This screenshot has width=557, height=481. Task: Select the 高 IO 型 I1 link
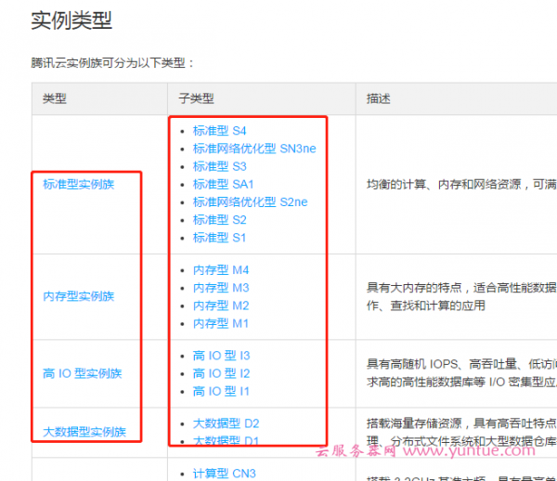(x=221, y=391)
